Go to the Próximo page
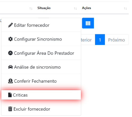The height and width of the screenshot is (117, 132). [x=117, y=40]
